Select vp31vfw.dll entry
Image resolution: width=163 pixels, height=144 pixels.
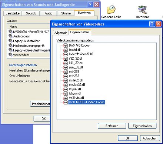[x=76, y=98]
